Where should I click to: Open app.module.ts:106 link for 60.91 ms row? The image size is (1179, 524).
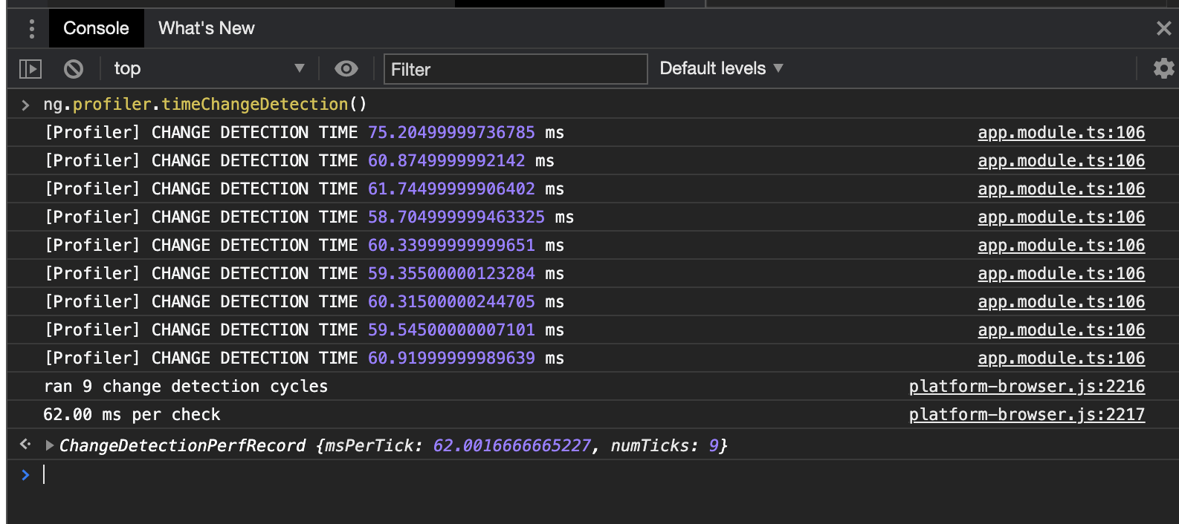pyautogui.click(x=1061, y=358)
